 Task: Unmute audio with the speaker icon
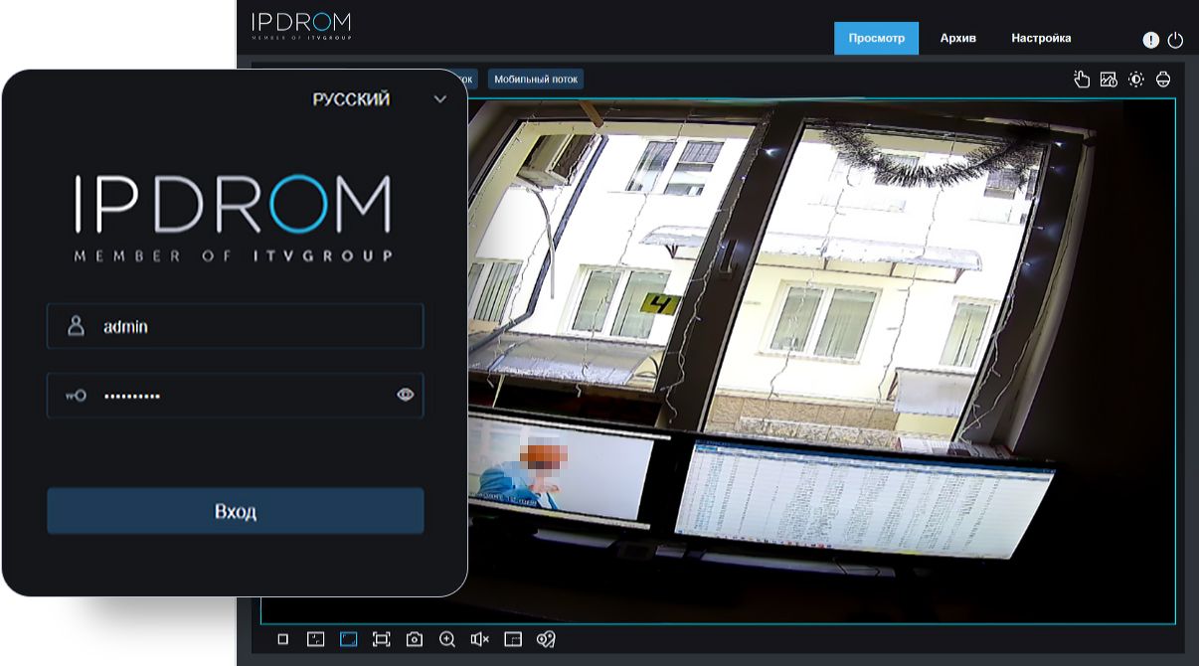[479, 639]
